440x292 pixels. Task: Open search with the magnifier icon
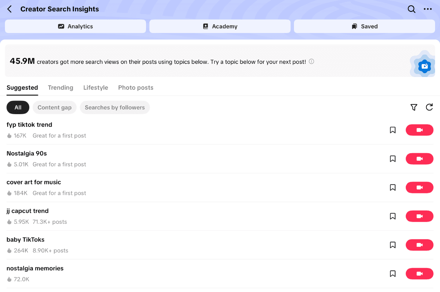[x=412, y=9]
